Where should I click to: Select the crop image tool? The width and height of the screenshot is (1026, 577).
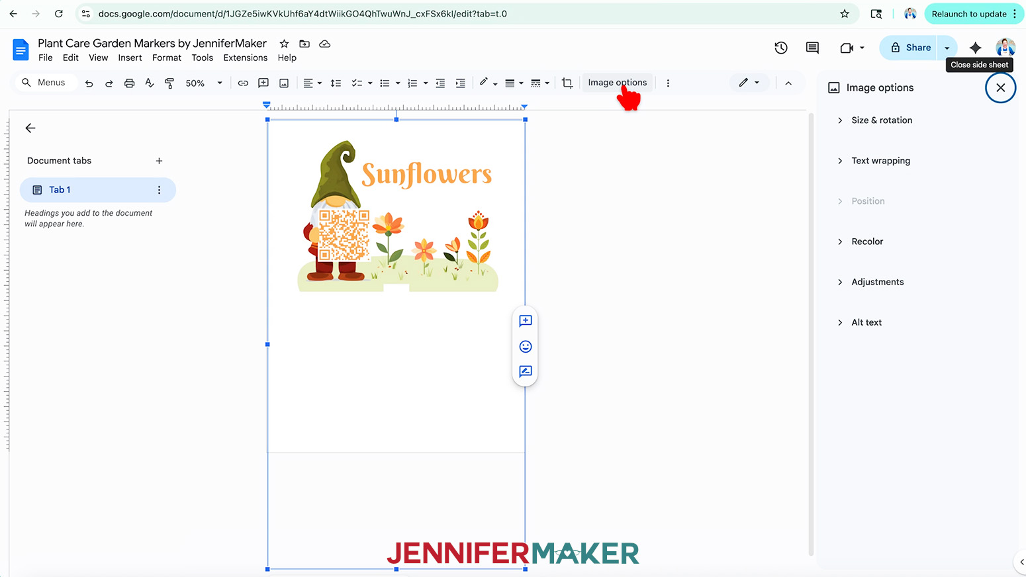click(x=567, y=83)
